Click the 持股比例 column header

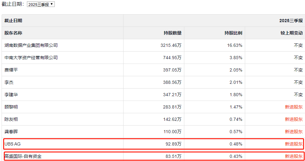click(x=233, y=33)
